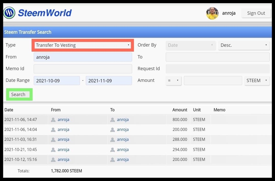Click the Unit column header
This screenshot has height=181, width=275.
click(x=197, y=110)
